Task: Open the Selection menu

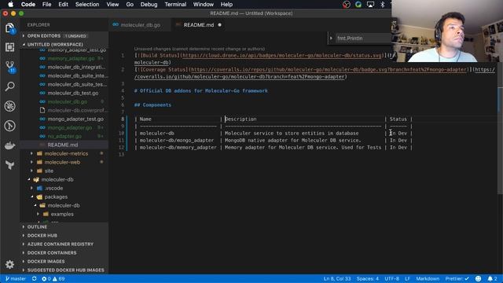Action: 87,5
